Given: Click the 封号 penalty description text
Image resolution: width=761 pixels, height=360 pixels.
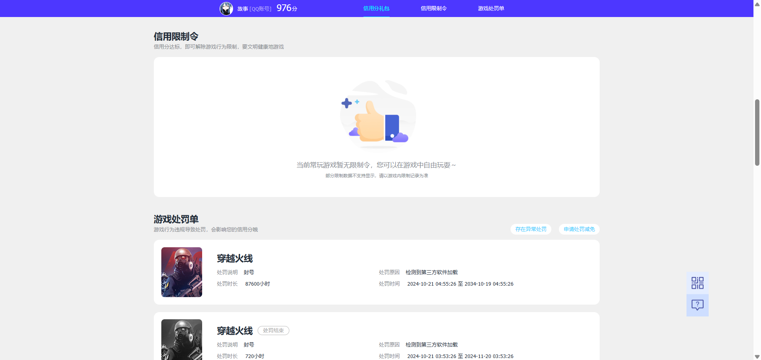Looking at the screenshot, I should point(249,272).
